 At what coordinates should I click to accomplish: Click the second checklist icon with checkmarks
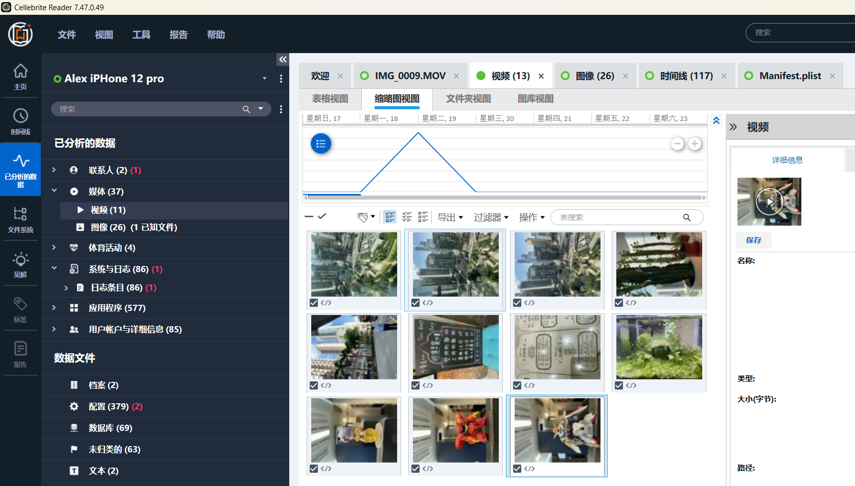tap(407, 217)
